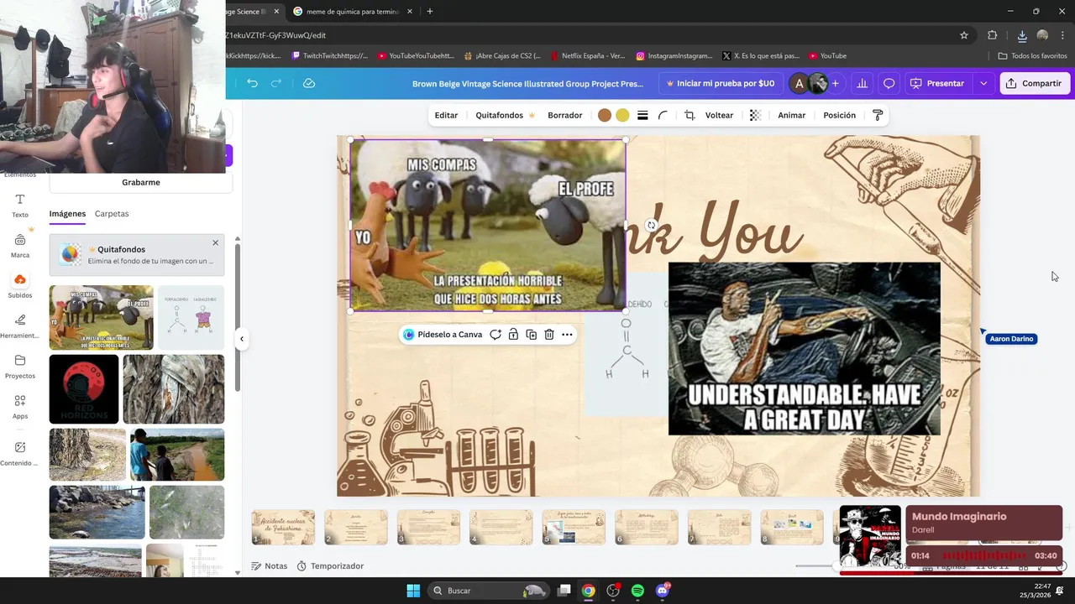The width and height of the screenshot is (1075, 604).
Task: Select slide thumbnail 1 Accidente nuclear
Action: (x=283, y=528)
